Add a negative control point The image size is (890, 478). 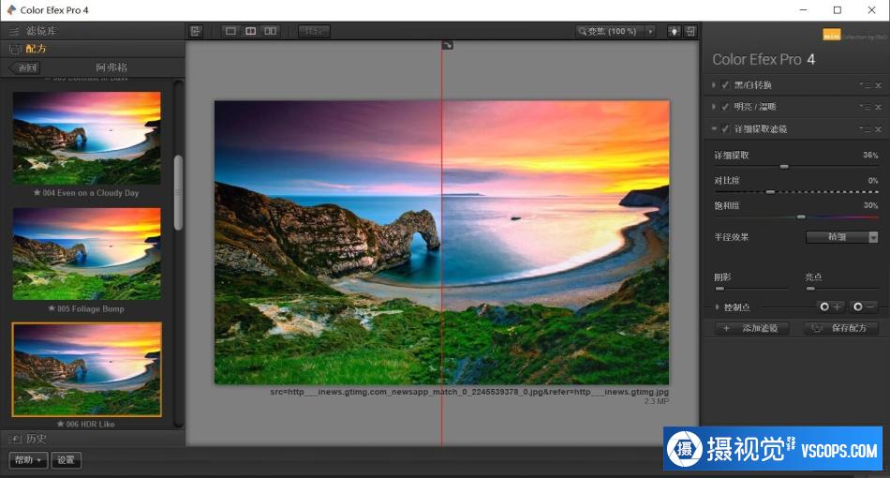click(864, 306)
